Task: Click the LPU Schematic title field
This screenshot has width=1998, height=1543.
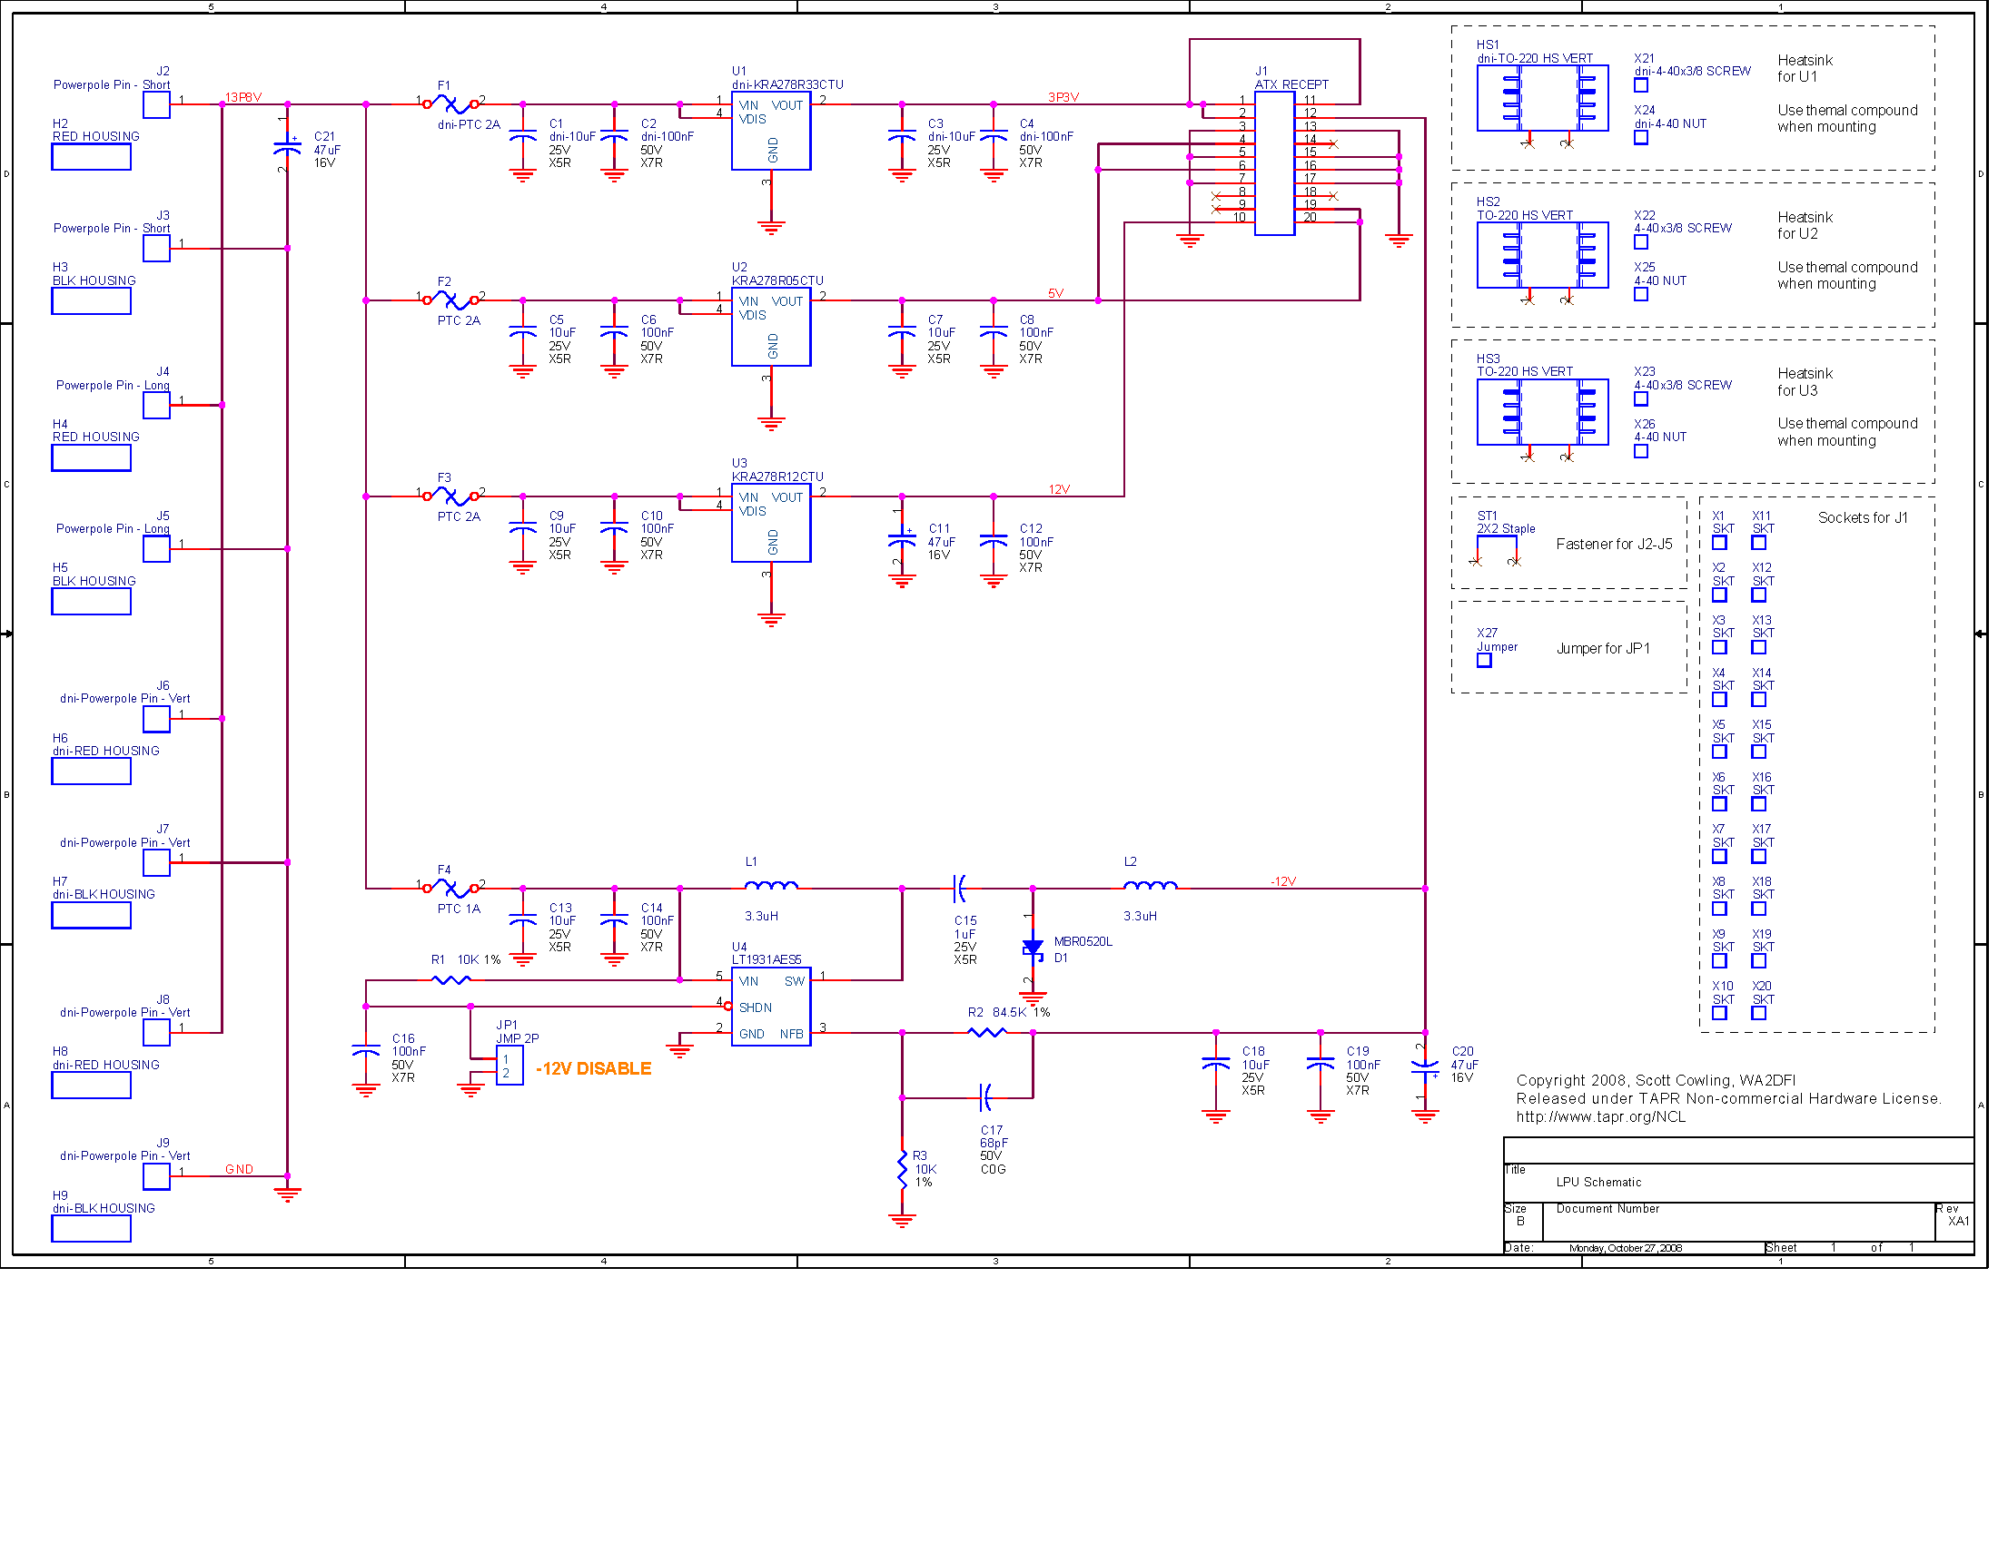Action: pos(1598,1182)
